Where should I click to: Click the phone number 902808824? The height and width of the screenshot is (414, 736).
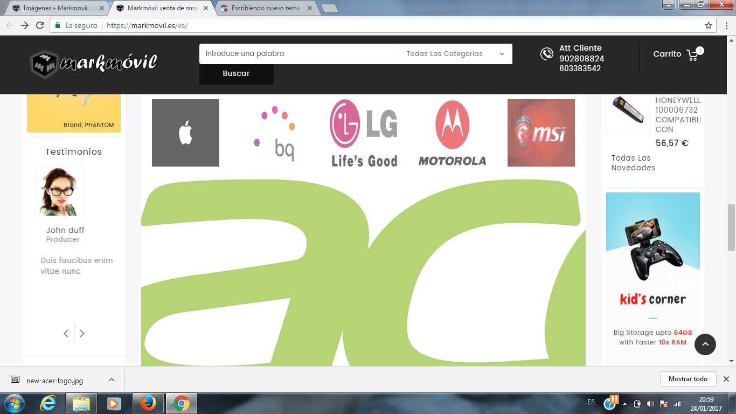pos(582,59)
